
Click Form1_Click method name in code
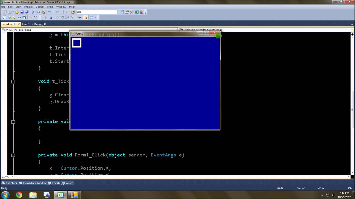pyautogui.click(x=90, y=155)
